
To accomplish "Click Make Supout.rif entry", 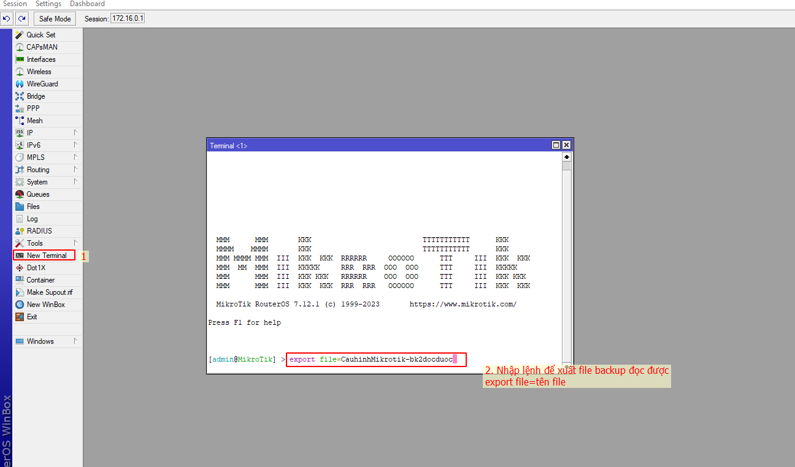I will (x=49, y=292).
